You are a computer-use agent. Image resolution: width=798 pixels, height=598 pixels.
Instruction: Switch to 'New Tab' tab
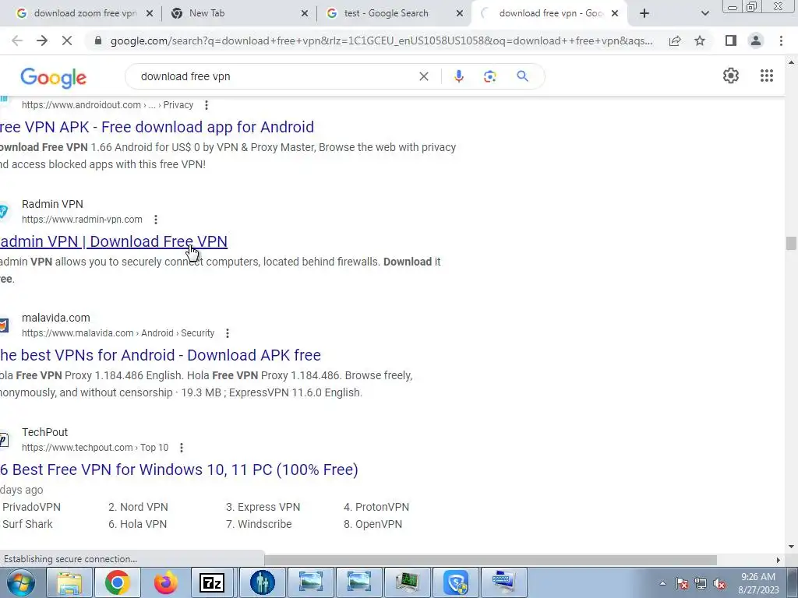(239, 13)
